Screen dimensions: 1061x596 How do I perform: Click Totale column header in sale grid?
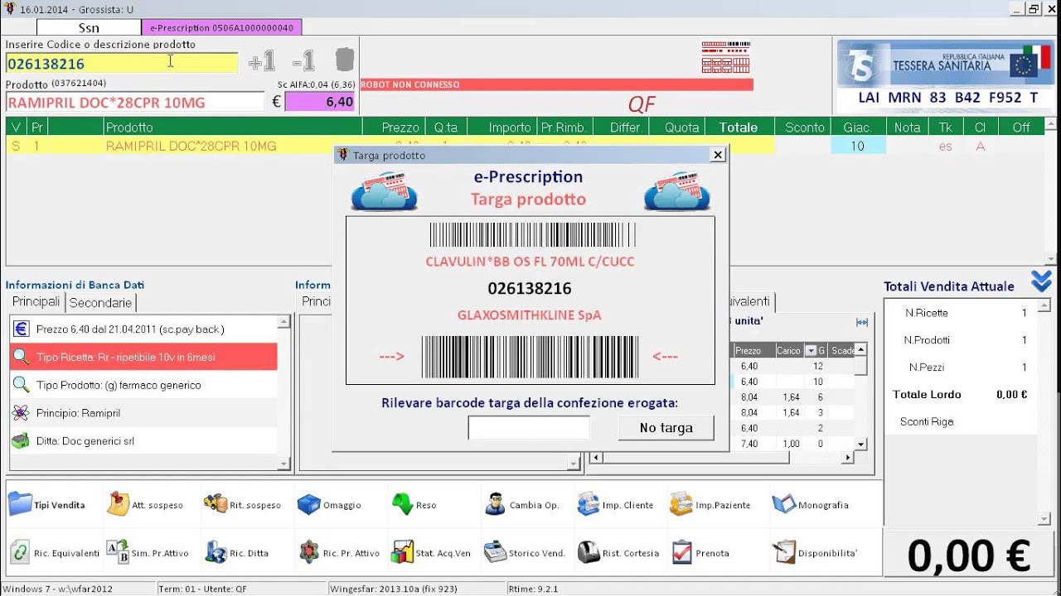pos(739,127)
